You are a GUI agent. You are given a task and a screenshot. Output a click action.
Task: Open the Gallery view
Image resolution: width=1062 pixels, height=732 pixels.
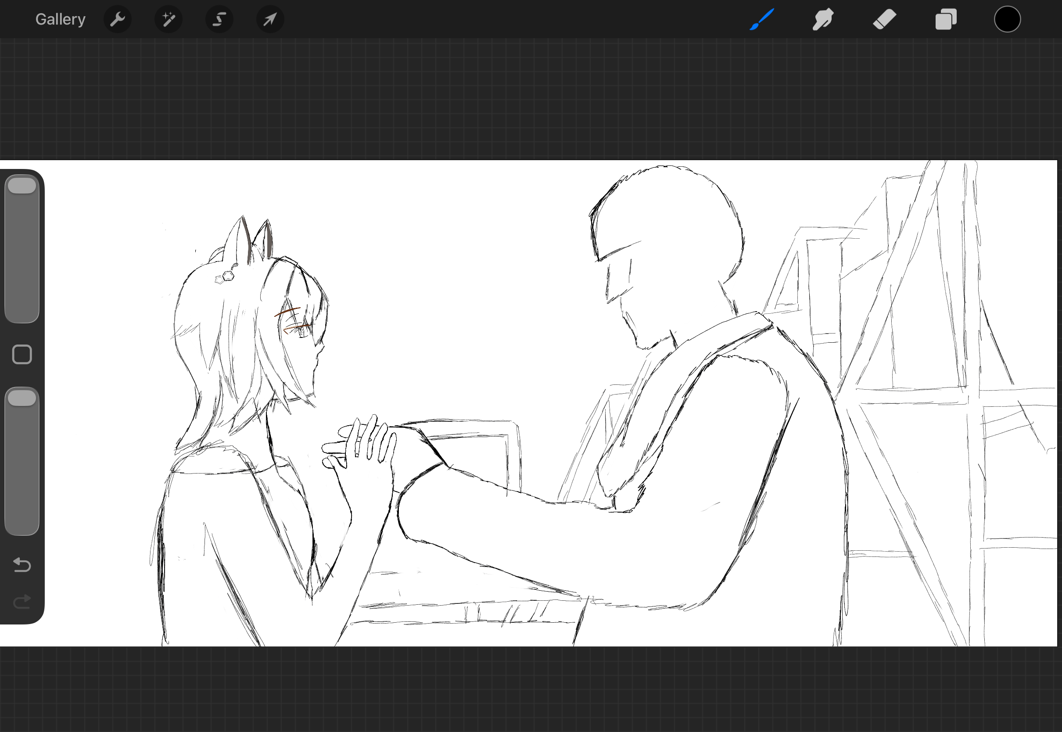[60, 19]
